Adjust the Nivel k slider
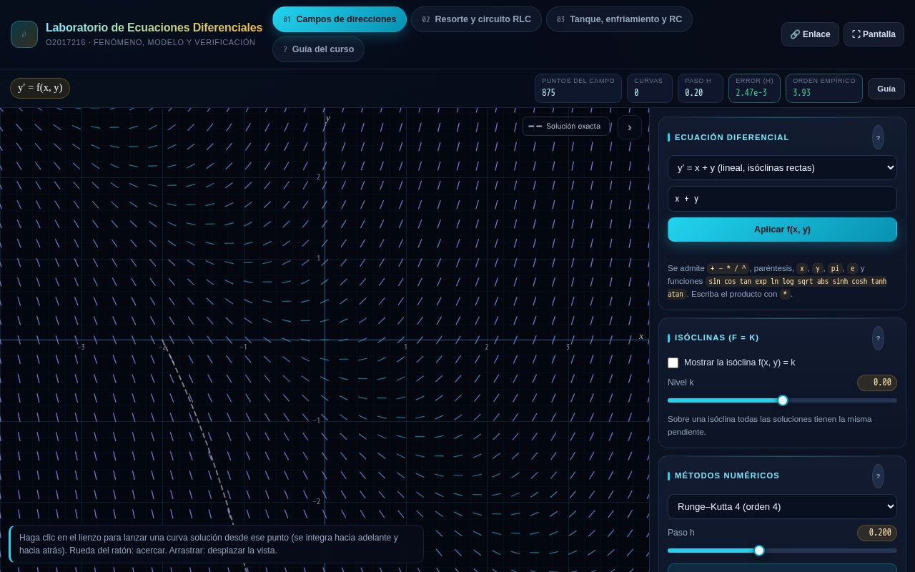The image size is (915, 572). coord(782,400)
